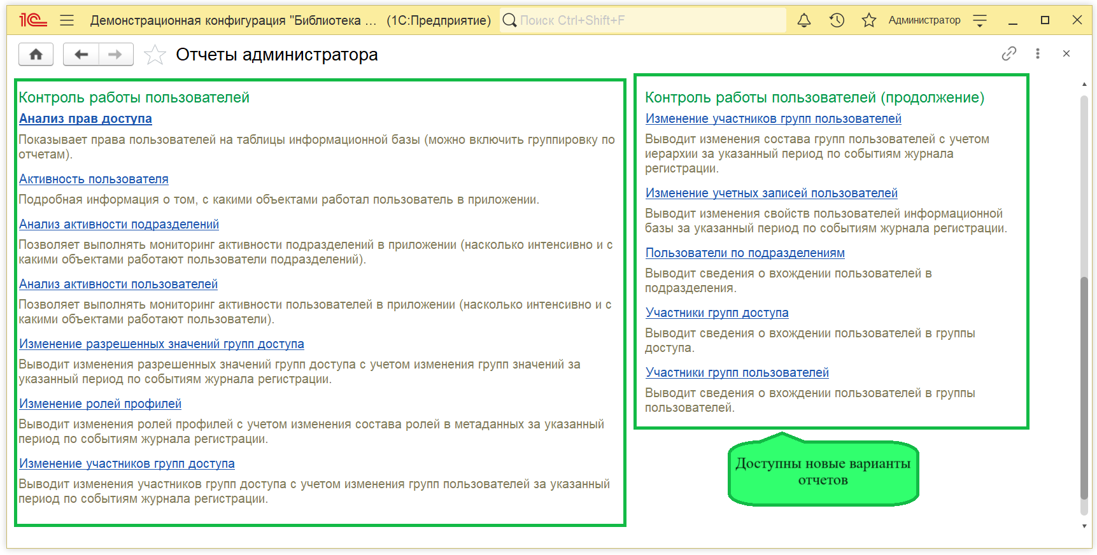
Task: Click the home page icon
Action: tap(36, 55)
